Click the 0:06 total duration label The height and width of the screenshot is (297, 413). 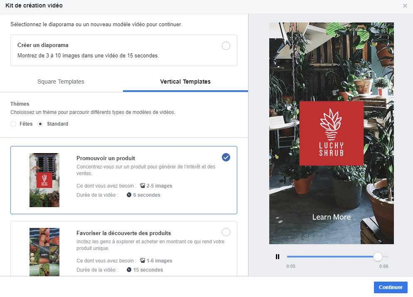(383, 266)
